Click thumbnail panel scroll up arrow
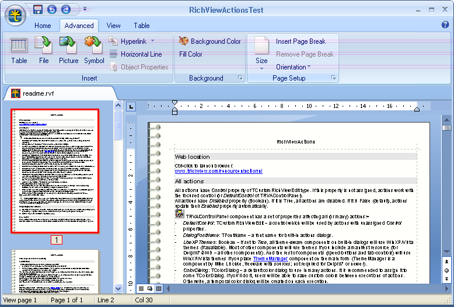 tap(118, 106)
